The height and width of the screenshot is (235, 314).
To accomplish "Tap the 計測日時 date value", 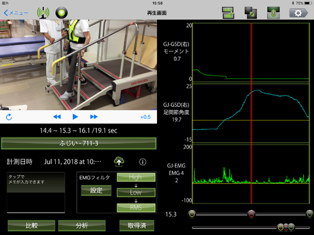I will tap(72, 162).
